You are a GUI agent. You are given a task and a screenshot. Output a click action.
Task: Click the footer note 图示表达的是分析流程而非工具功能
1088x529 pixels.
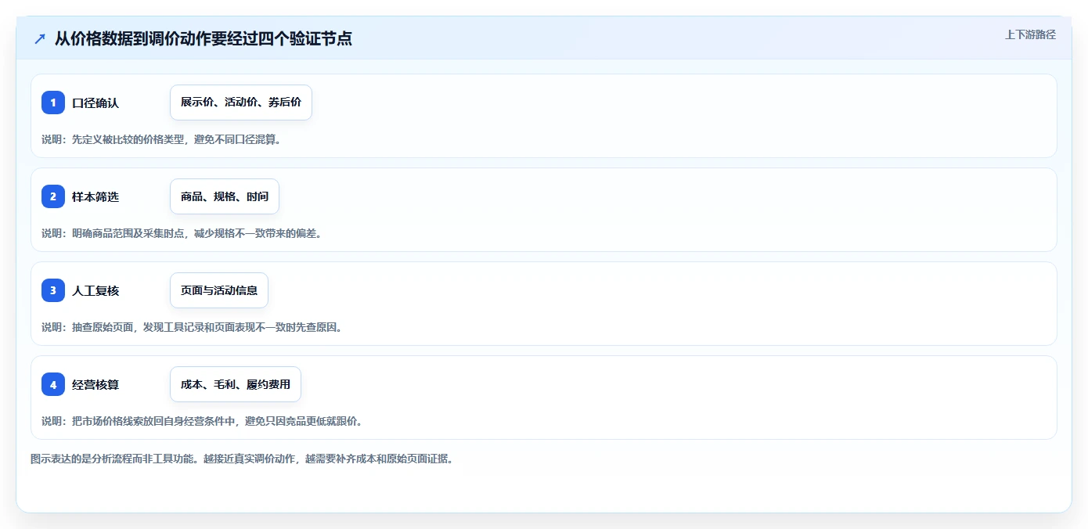(242, 459)
